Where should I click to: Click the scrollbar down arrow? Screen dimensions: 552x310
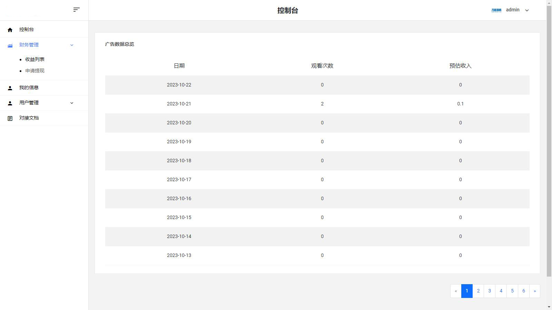(549, 307)
